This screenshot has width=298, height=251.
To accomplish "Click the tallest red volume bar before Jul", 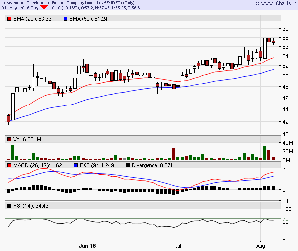I will [x=174, y=154].
